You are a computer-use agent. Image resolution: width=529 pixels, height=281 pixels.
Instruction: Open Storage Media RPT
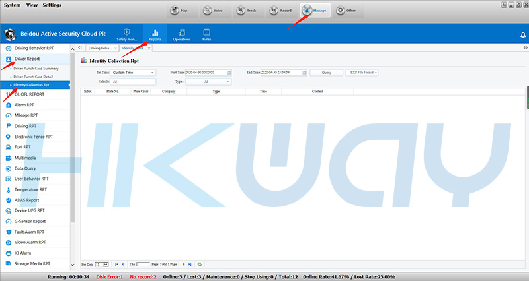click(x=35, y=263)
